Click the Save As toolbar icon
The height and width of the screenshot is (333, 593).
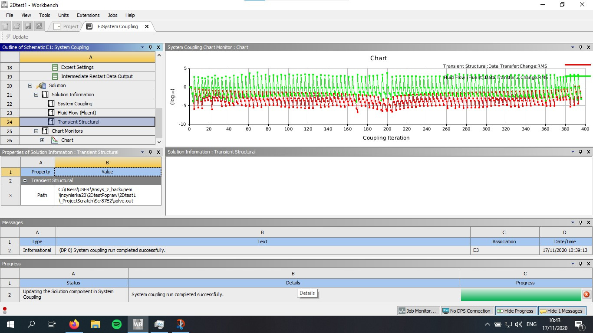pyautogui.click(x=39, y=26)
